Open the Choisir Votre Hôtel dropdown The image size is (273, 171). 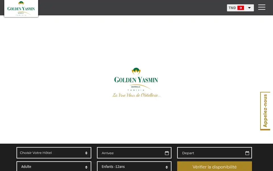click(x=54, y=153)
